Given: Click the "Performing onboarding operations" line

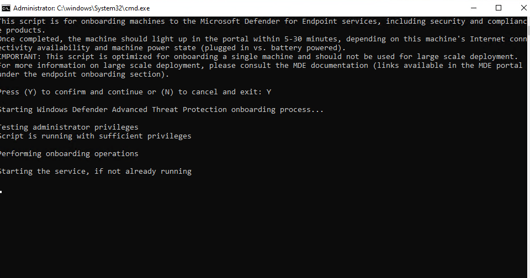Looking at the screenshot, I should tap(68, 153).
